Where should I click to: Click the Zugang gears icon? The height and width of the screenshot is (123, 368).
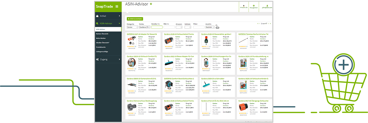point(97,59)
